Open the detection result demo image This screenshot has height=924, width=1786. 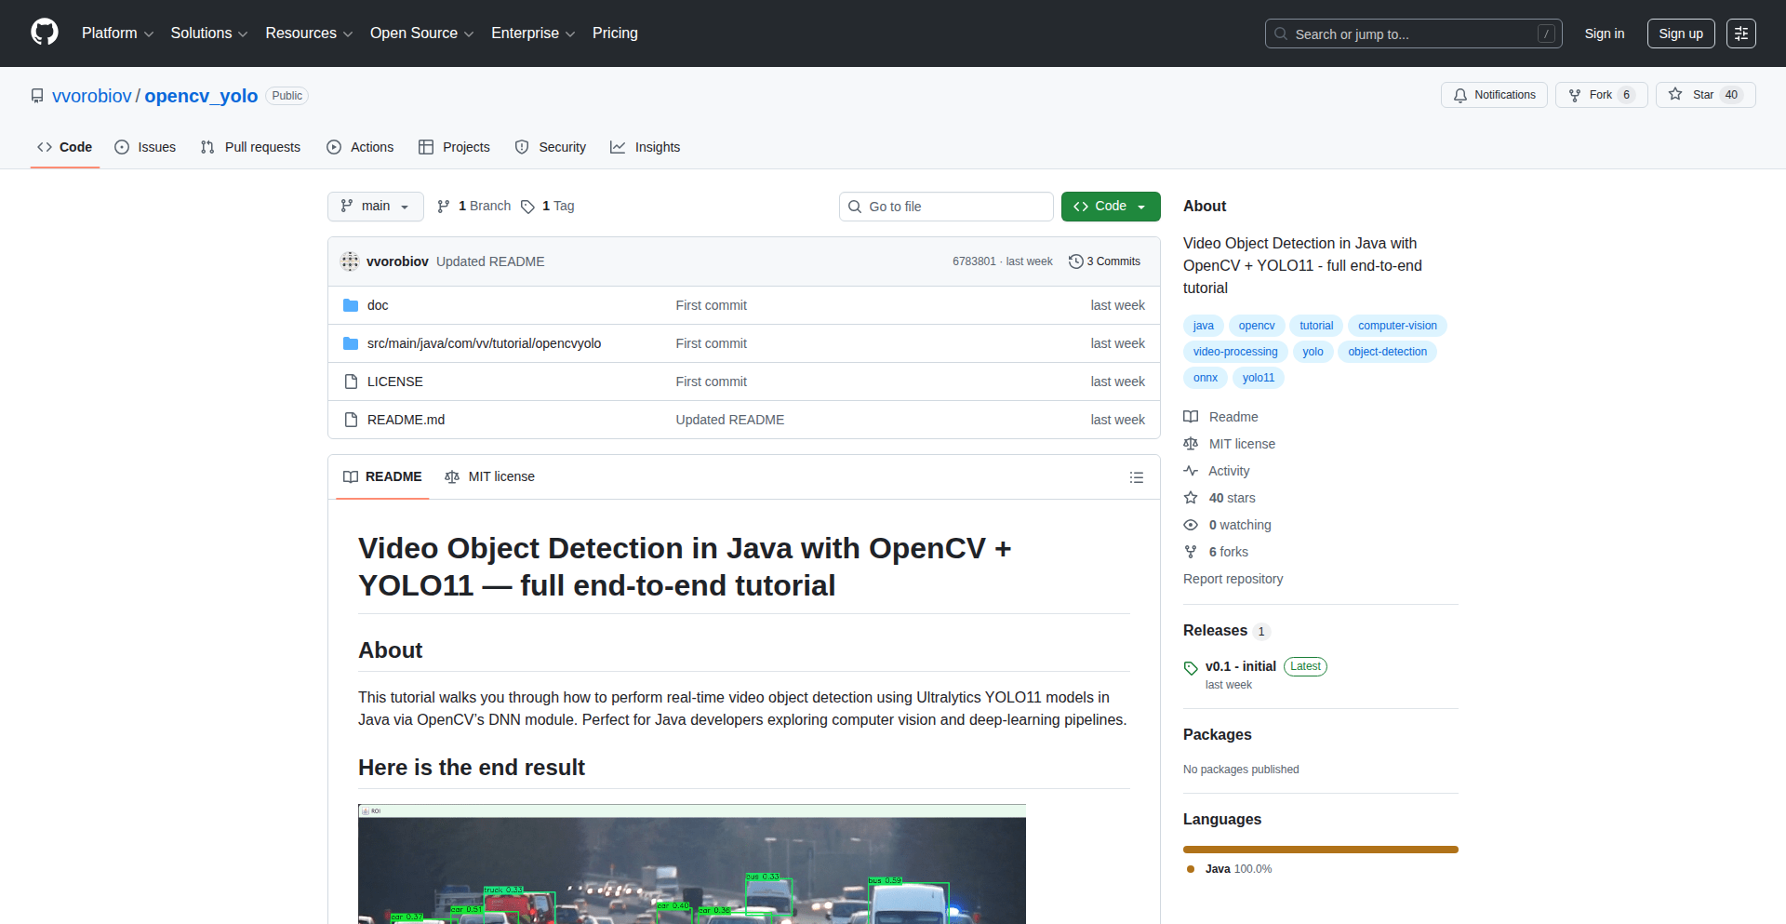[692, 864]
